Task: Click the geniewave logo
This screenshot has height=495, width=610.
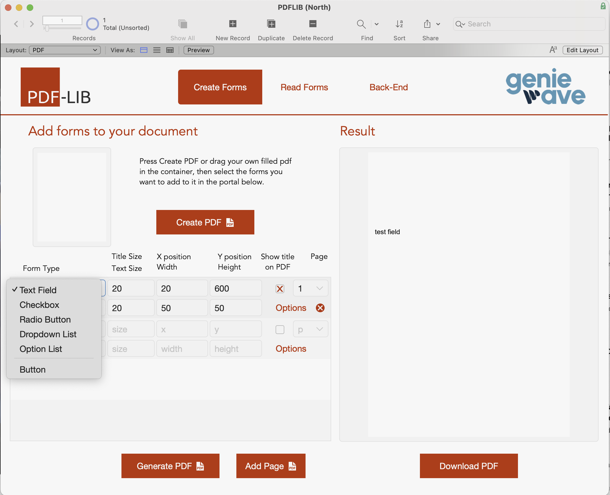Action: pos(545,86)
